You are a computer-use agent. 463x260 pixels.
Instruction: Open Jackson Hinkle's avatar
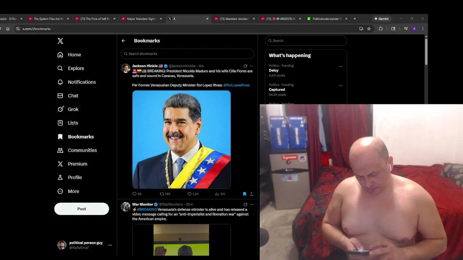pyautogui.click(x=126, y=68)
